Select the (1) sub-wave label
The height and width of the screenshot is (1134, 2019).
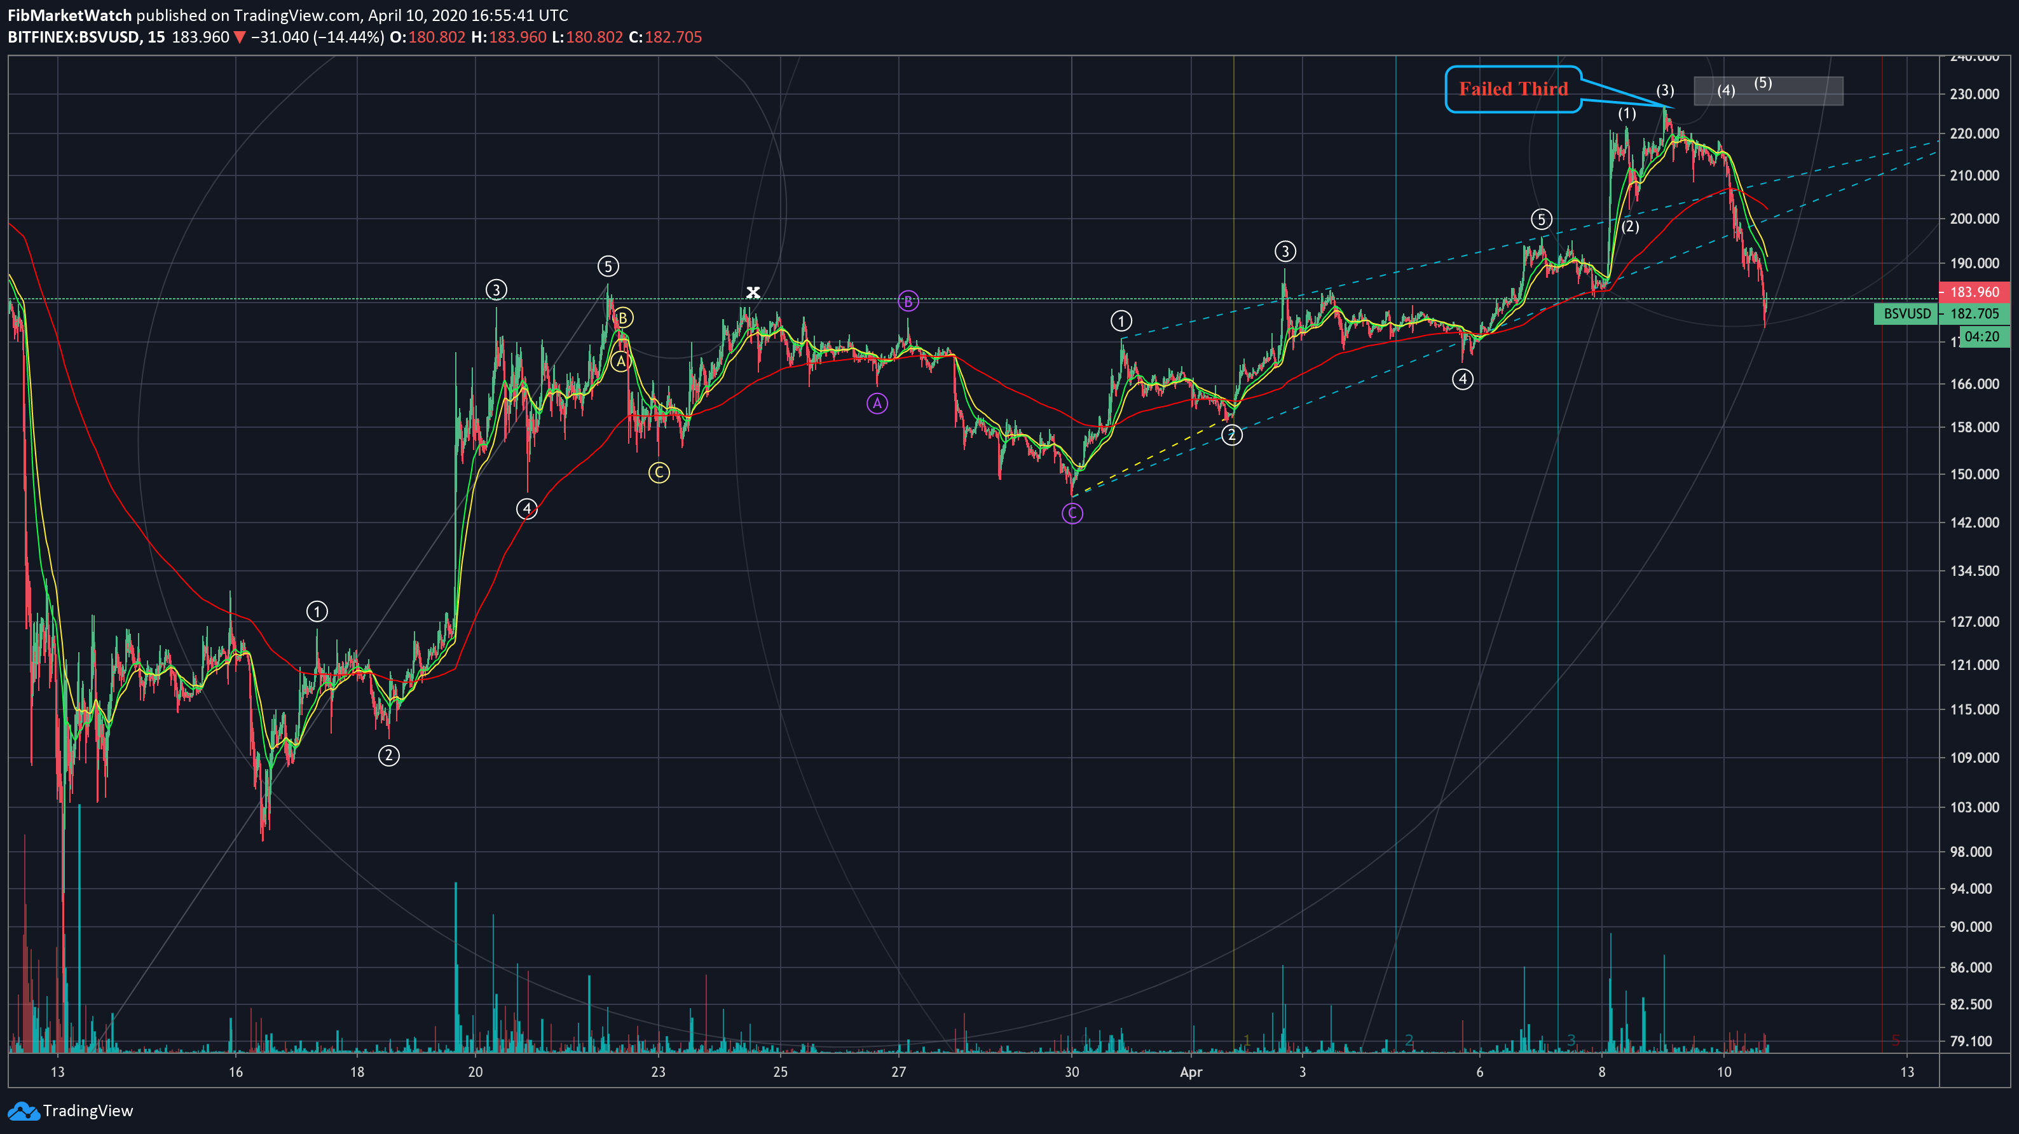click(1627, 114)
